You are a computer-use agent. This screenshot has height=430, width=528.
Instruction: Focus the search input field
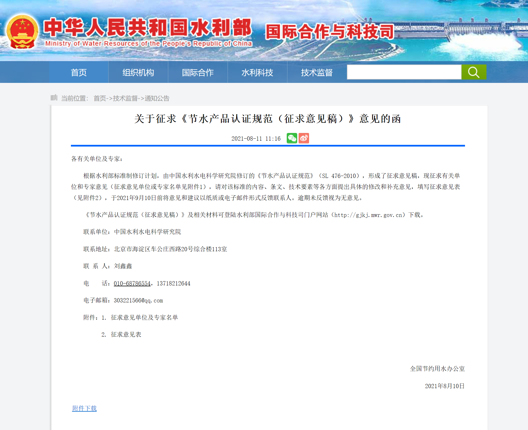404,72
